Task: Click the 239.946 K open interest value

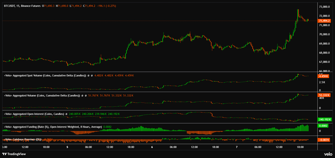Action: point(100,114)
